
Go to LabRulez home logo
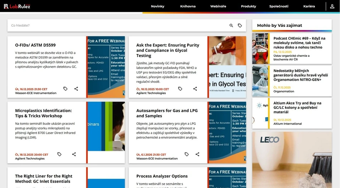pos(17,6)
